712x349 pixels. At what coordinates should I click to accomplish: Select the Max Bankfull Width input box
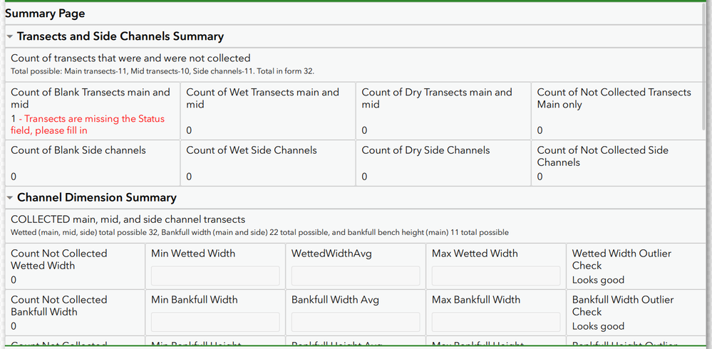(x=496, y=322)
